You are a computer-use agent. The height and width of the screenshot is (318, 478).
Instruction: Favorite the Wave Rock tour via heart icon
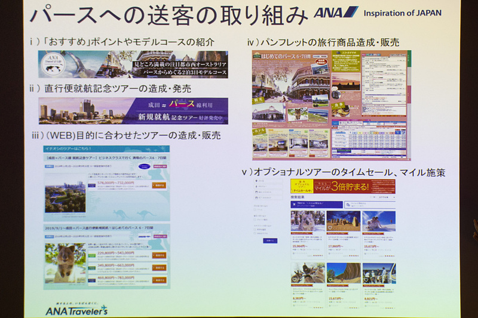[x=330, y=279]
